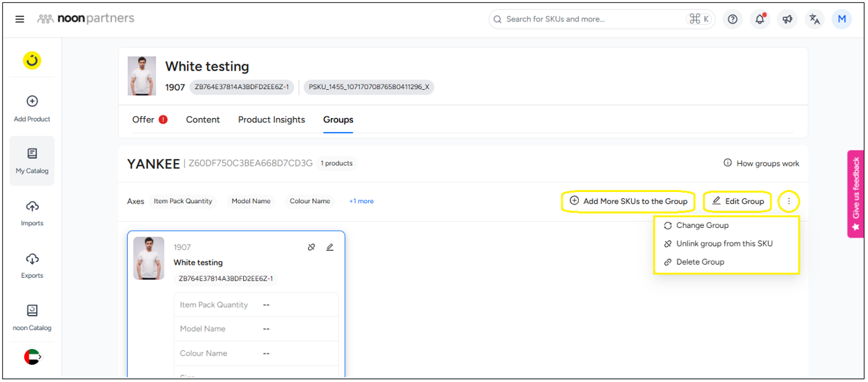Open the user profile avatar M
Viewport: 868px width, 382px height.
point(841,19)
